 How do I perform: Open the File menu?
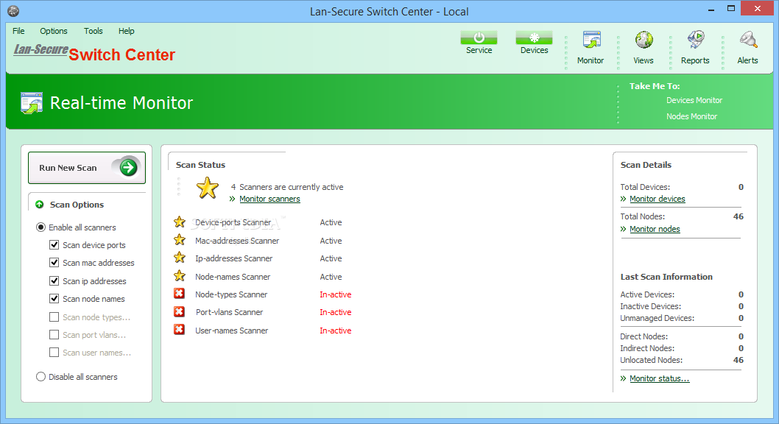(18, 31)
